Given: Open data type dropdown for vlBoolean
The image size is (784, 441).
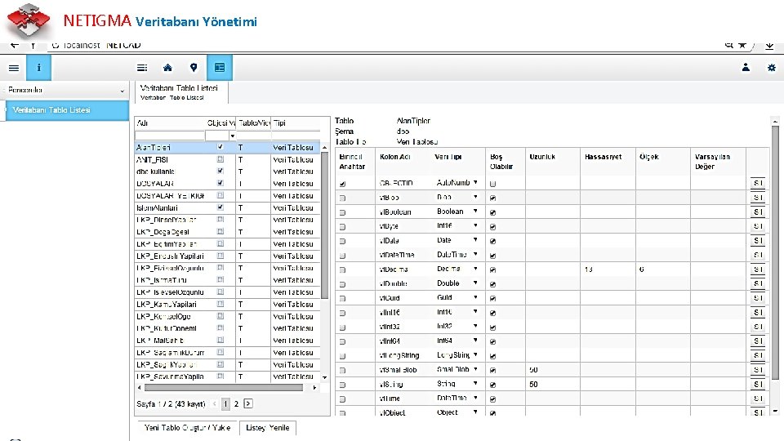Looking at the screenshot, I should coord(475,211).
